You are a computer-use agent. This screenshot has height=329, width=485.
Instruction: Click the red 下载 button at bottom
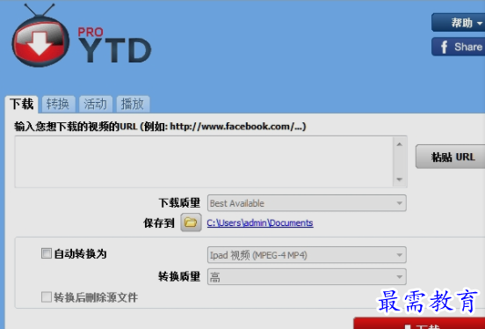pos(419,324)
